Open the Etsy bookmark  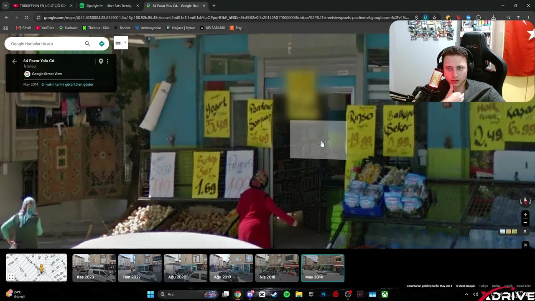(236, 28)
